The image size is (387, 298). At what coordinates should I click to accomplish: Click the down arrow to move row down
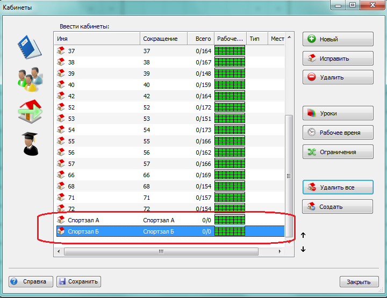click(303, 249)
